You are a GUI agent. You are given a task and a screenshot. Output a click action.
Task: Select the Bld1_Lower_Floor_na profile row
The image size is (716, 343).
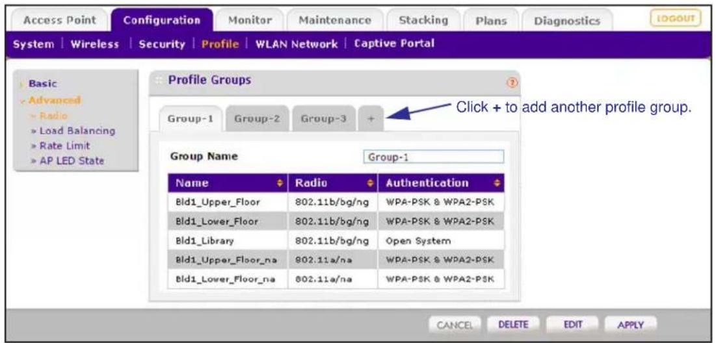coord(336,279)
